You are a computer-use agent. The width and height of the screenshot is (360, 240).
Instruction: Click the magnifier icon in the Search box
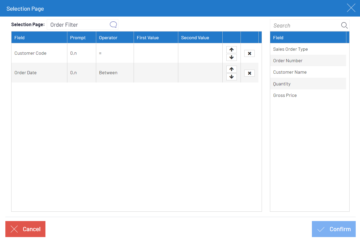click(344, 25)
